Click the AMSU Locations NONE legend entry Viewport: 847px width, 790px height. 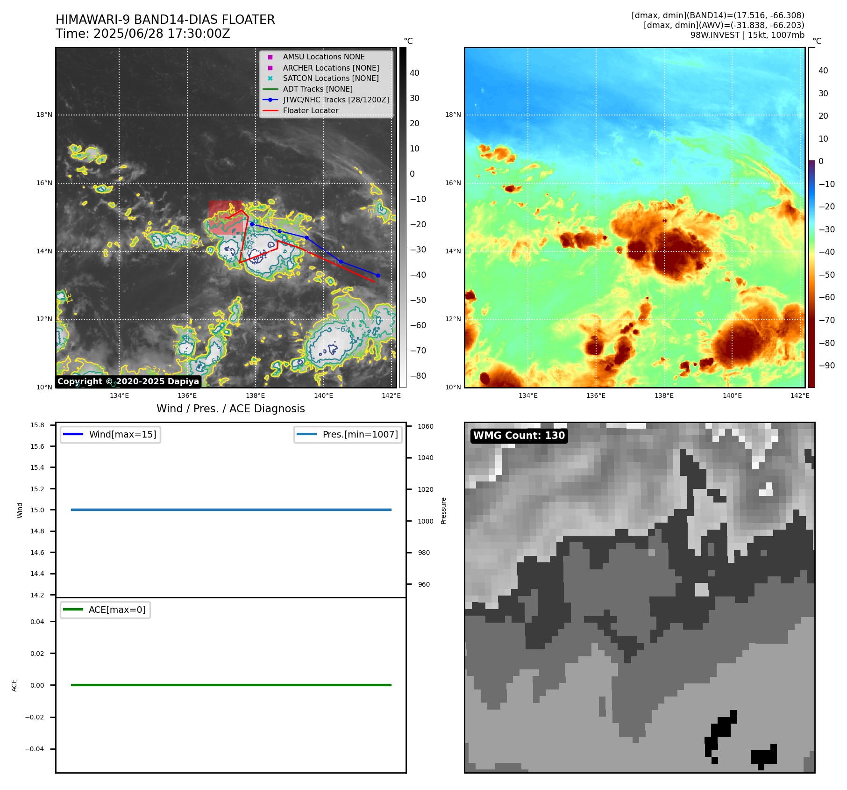click(324, 57)
